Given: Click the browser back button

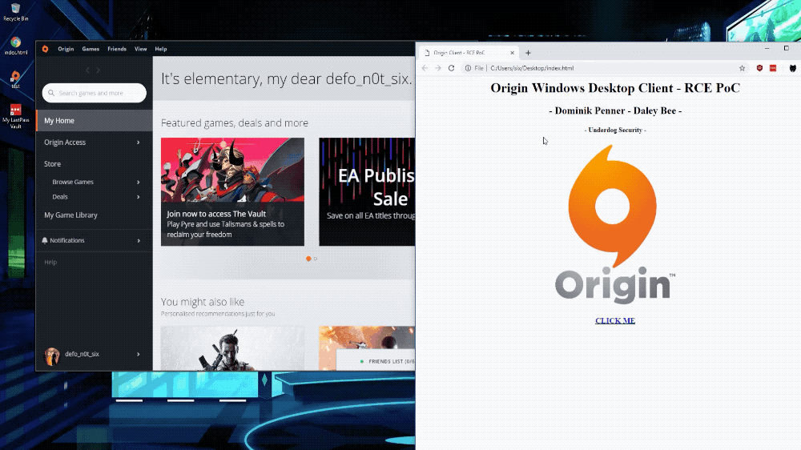Looking at the screenshot, I should pos(425,68).
